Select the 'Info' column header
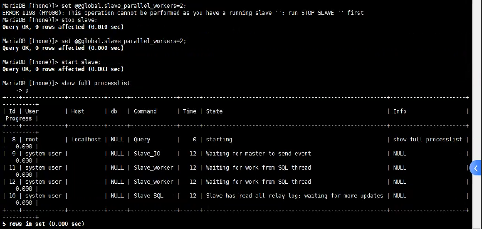 [x=399, y=111]
